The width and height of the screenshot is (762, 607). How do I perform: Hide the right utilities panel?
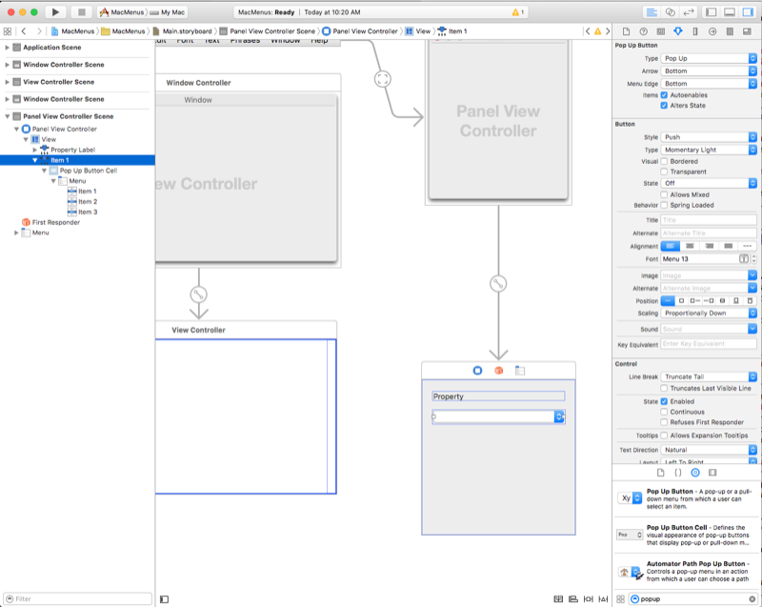pos(748,10)
